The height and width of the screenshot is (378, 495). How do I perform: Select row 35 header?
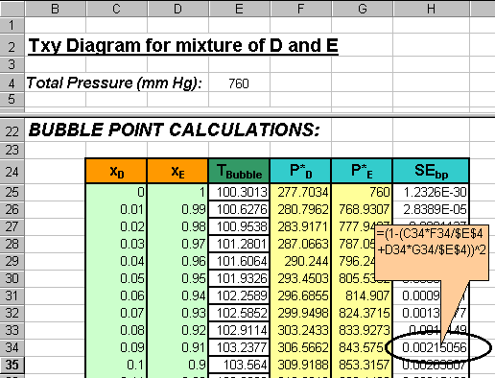12,365
